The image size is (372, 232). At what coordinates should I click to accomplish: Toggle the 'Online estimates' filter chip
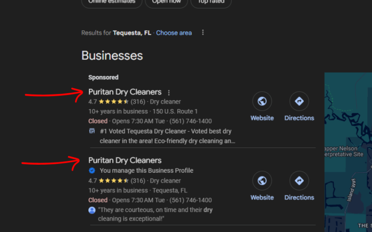[x=111, y=2]
